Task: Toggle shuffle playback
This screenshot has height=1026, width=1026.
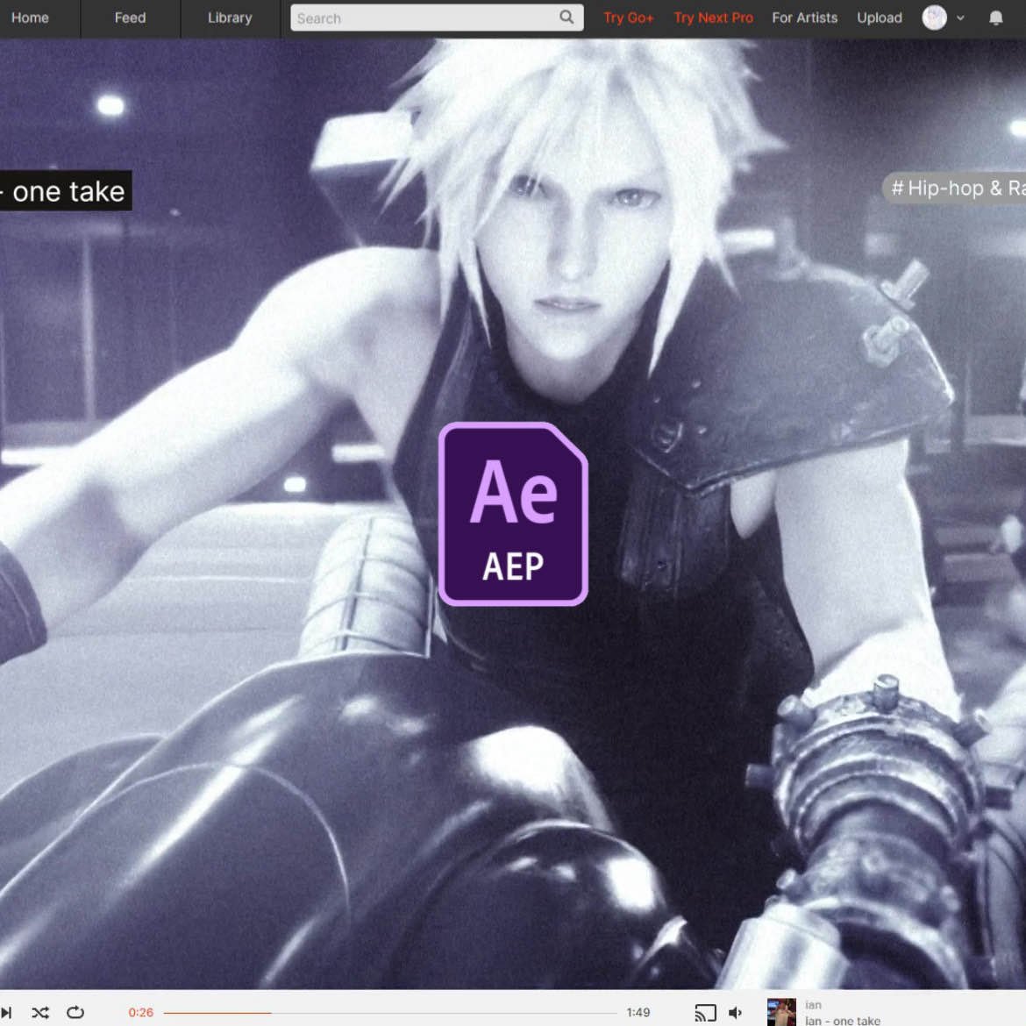Action: pyautogui.click(x=40, y=1012)
